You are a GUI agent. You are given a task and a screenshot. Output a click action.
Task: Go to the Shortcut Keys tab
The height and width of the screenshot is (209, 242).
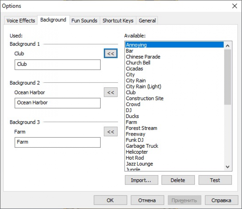pyautogui.click(x=118, y=20)
